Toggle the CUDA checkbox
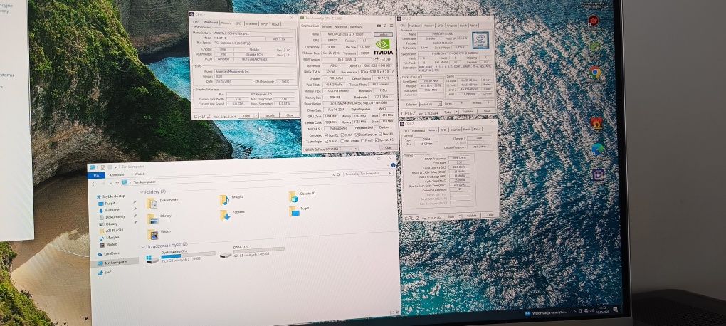Screen dimensions: 726x326 (342, 135)
